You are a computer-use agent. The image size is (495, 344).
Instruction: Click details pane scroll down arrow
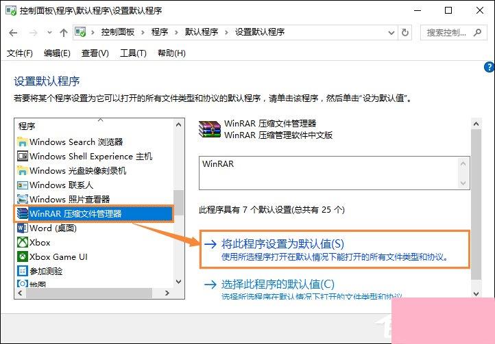tap(476, 293)
